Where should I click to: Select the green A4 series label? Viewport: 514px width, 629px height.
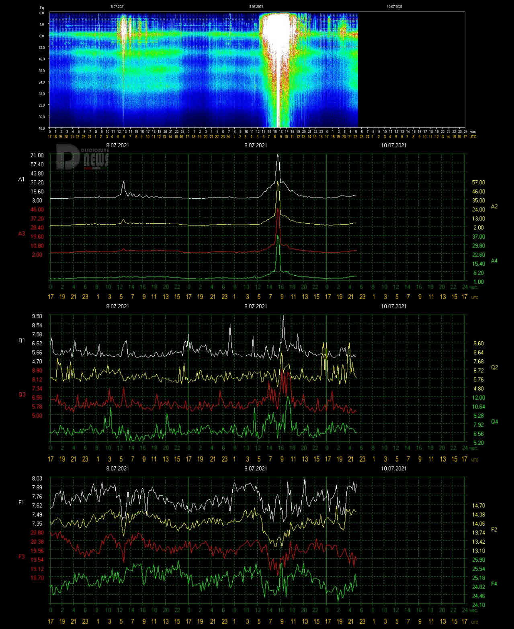tap(494, 261)
